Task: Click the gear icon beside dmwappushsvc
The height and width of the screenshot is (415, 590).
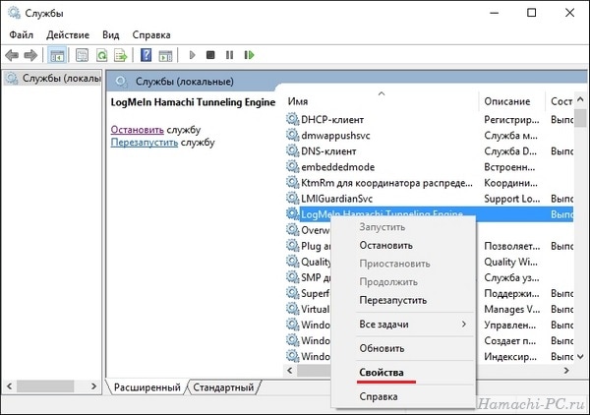Action: (292, 135)
